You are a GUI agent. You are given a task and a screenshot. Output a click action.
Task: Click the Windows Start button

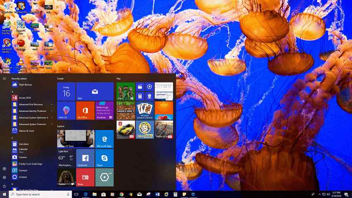[x=4, y=194]
